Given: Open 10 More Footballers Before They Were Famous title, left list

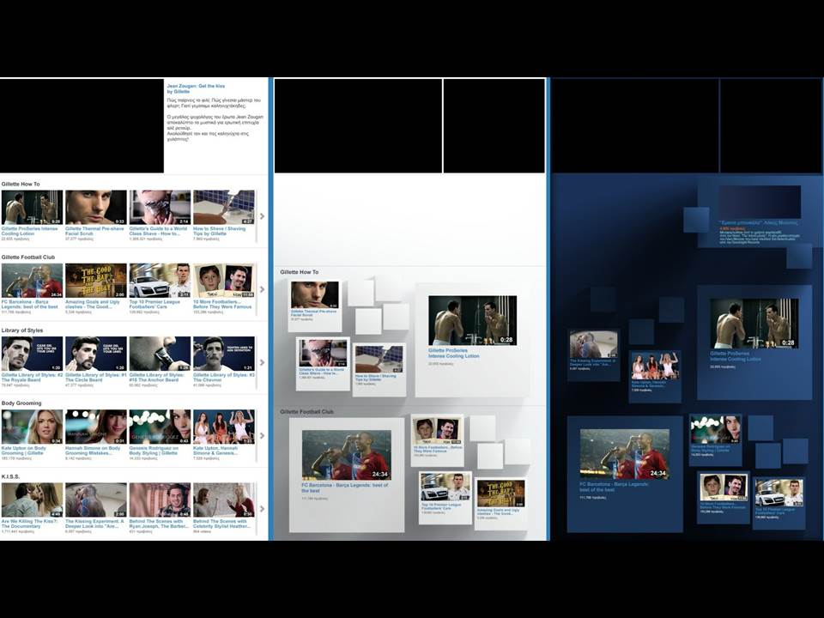Looking at the screenshot, I should pos(222,304).
